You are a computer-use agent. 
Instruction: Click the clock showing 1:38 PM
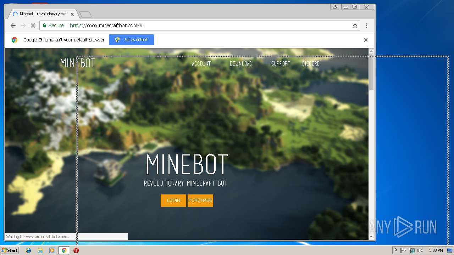click(x=436, y=250)
